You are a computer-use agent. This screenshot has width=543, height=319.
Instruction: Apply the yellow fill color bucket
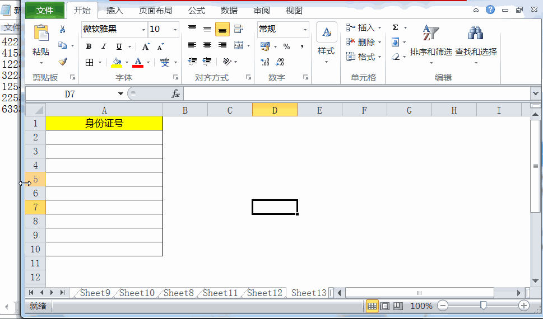[117, 62]
